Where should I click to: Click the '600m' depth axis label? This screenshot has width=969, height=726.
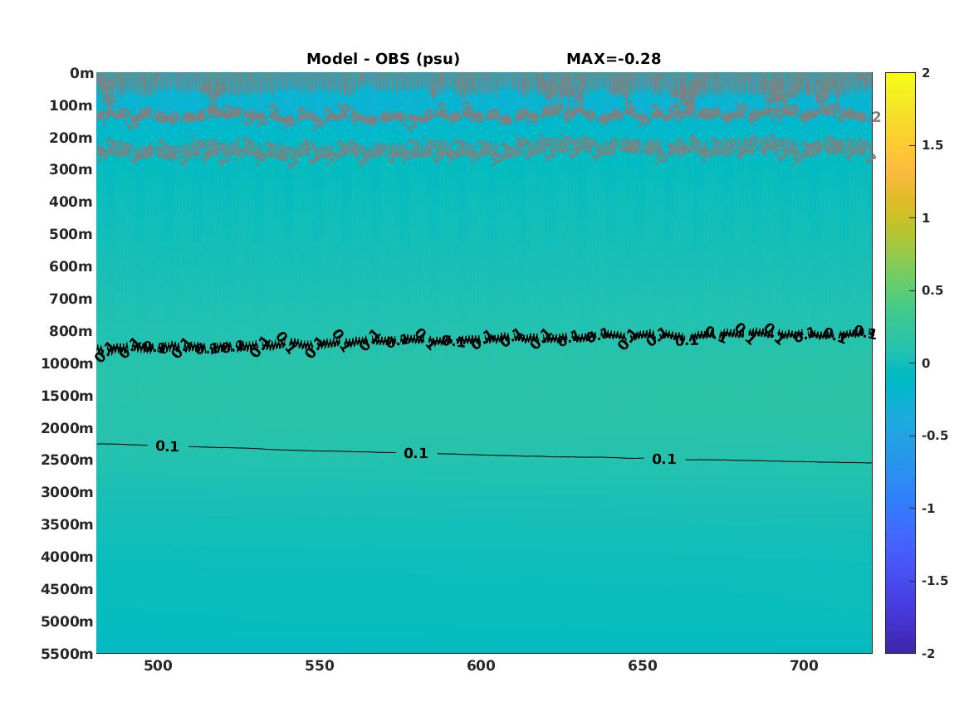point(71,266)
